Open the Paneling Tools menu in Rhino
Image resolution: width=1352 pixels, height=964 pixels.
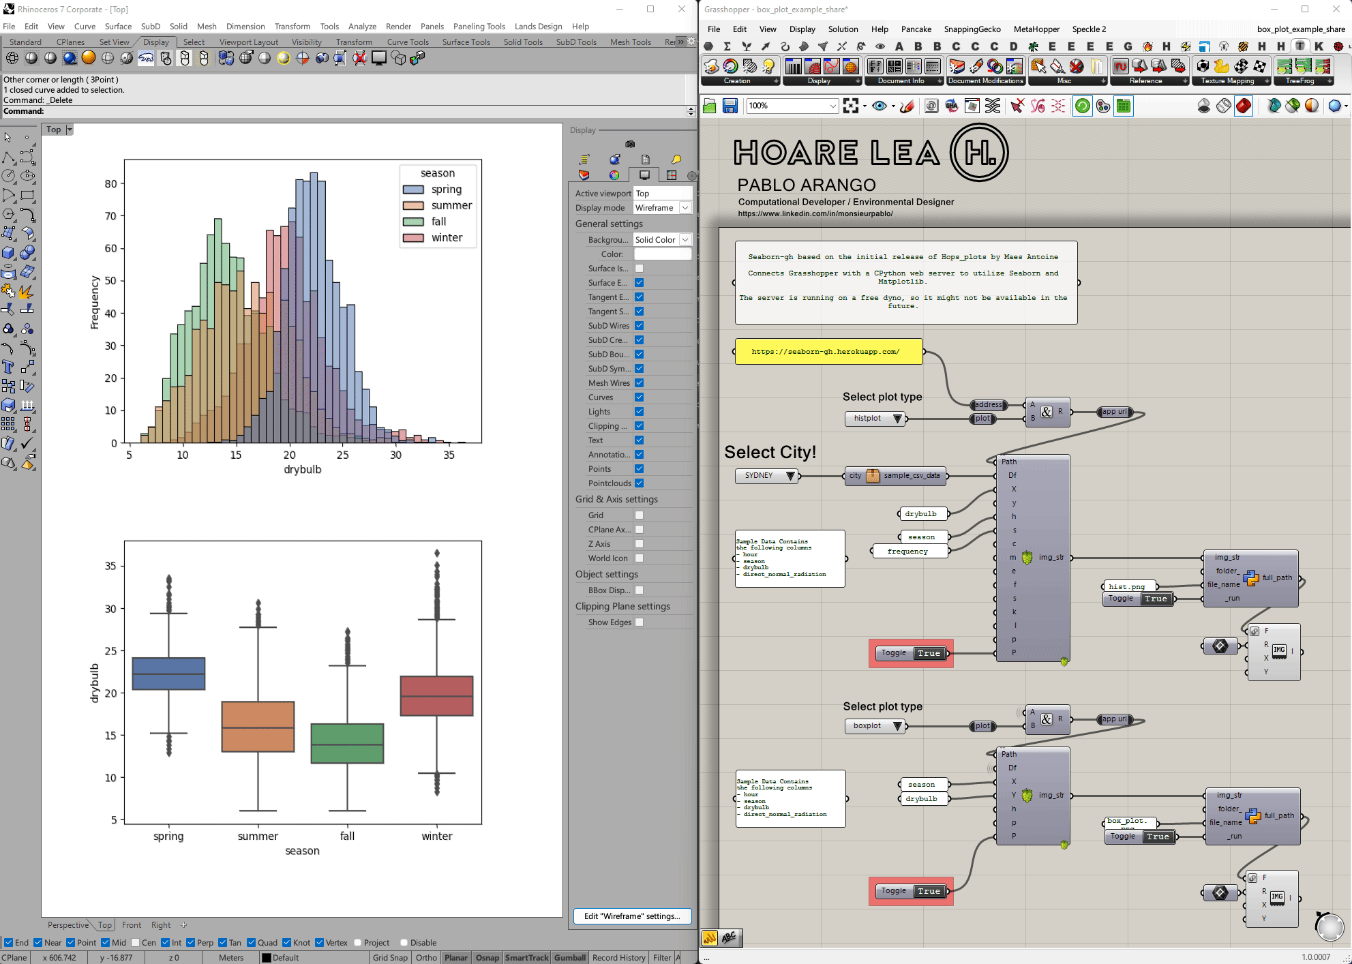click(x=479, y=27)
